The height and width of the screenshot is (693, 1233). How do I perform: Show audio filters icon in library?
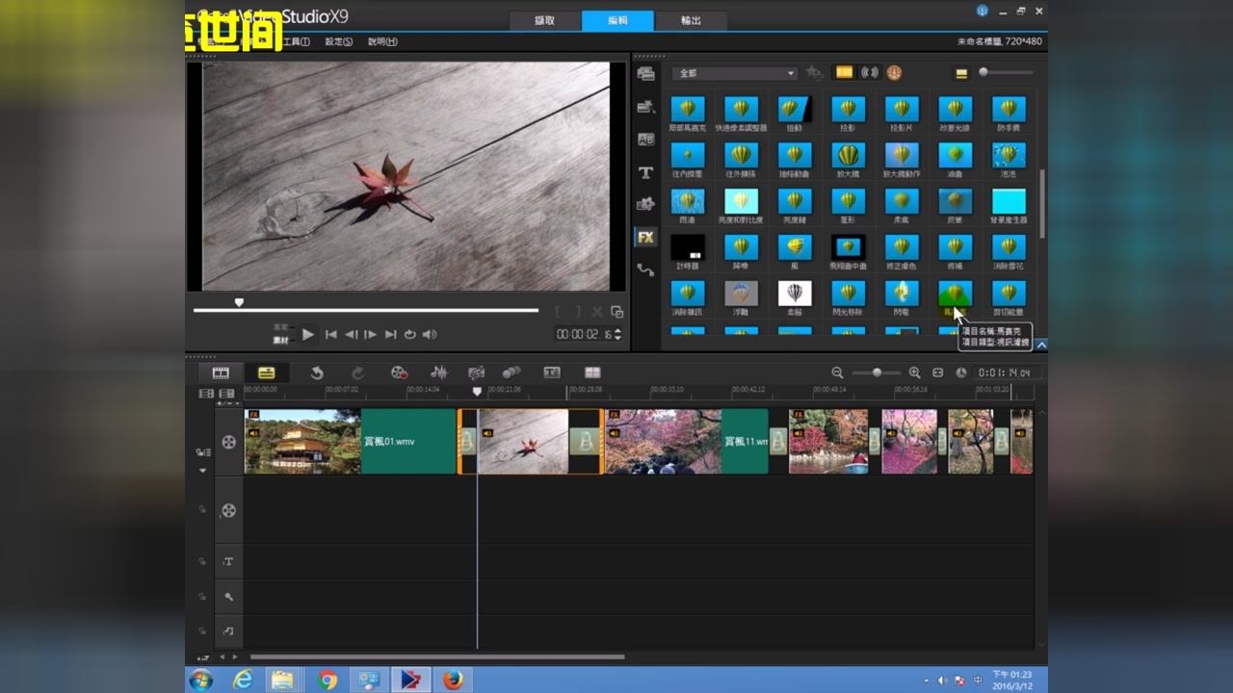click(869, 73)
